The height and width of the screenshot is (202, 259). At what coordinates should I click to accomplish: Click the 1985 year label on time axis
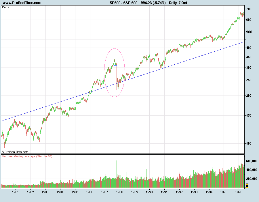[75, 192]
